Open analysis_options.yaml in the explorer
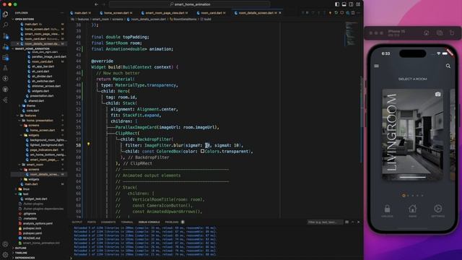 (x=37, y=223)
